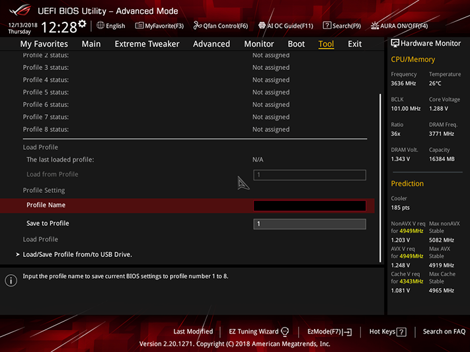Click the Frequency 3636 MHz value
Screen dimensions: 470x352
pyautogui.click(x=403, y=83)
